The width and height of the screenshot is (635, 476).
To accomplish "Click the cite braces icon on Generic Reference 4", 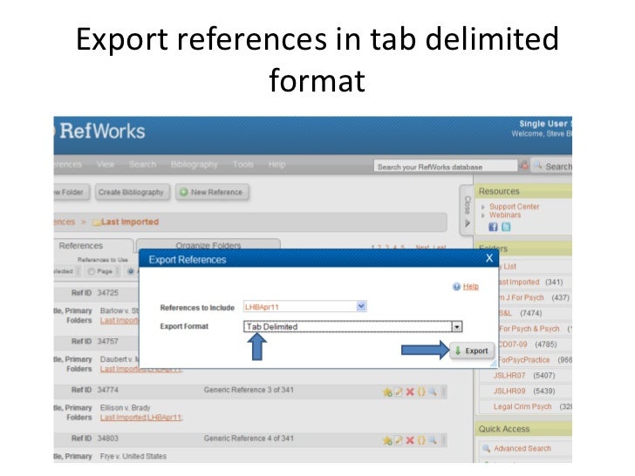I will [x=421, y=440].
